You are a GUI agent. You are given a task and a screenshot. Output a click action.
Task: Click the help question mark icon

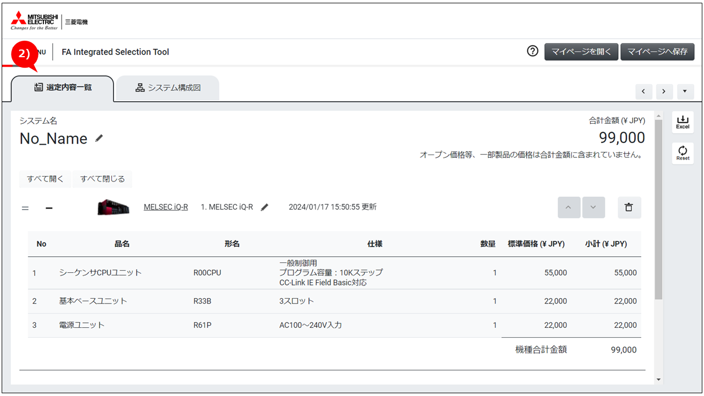click(x=532, y=51)
